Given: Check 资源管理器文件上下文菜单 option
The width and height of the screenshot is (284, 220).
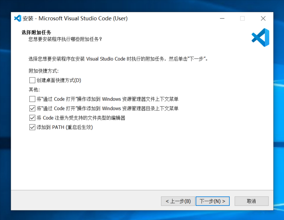Looking at the screenshot, I should pyautogui.click(x=32, y=99).
